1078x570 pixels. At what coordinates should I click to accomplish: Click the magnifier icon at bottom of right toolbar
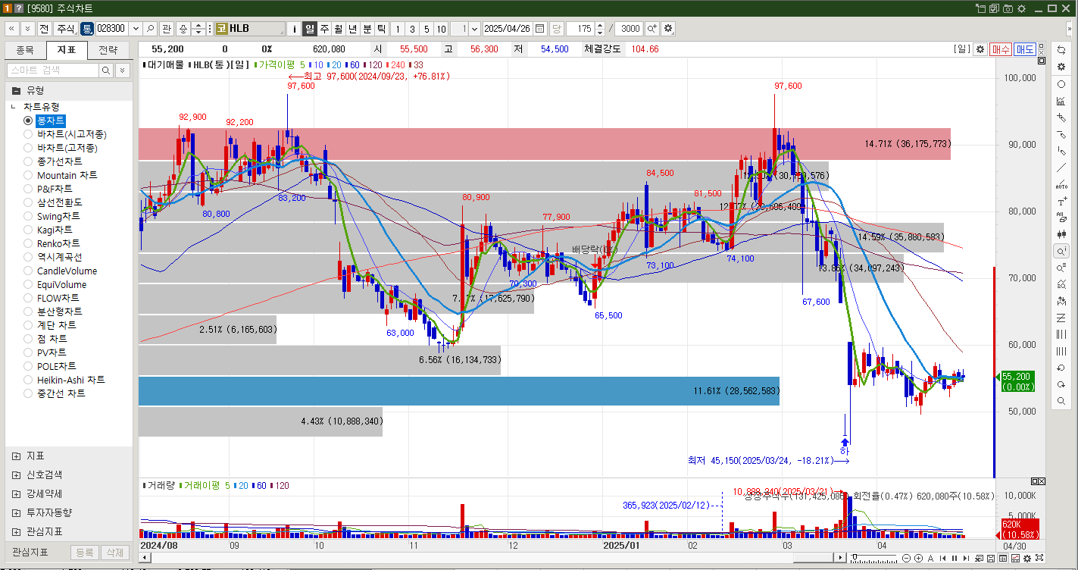[x=1061, y=401]
